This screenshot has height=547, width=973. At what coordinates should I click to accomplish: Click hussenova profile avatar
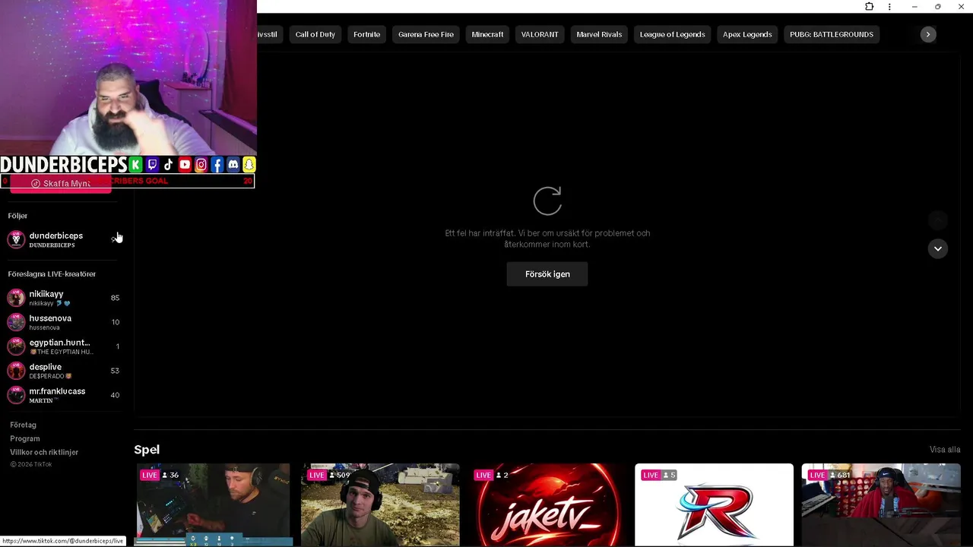click(16, 322)
